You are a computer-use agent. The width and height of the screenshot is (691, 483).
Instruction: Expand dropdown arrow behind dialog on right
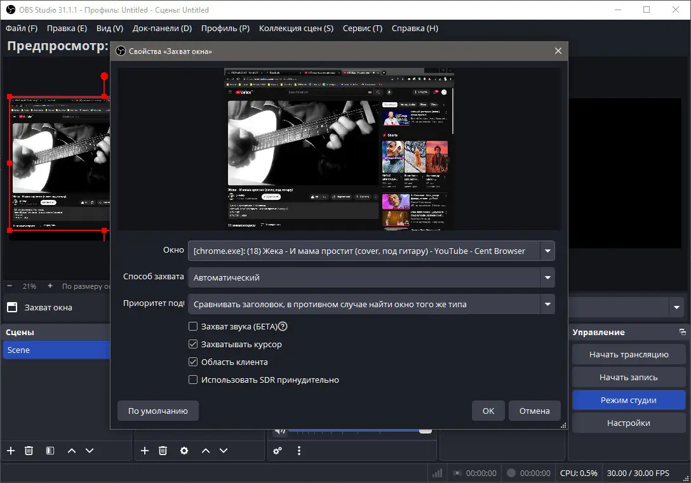pos(676,307)
